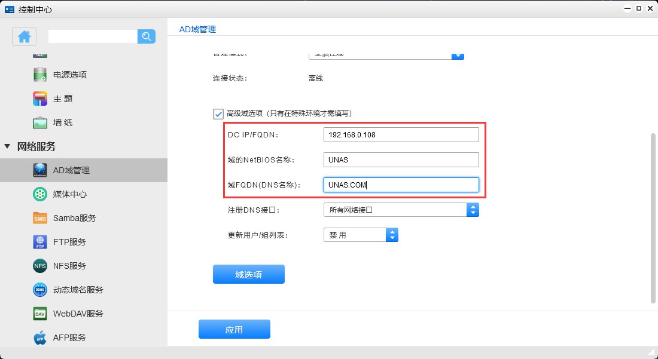Open the Samba服务 SMB icon
Image resolution: width=658 pixels, height=359 pixels.
[x=40, y=218]
